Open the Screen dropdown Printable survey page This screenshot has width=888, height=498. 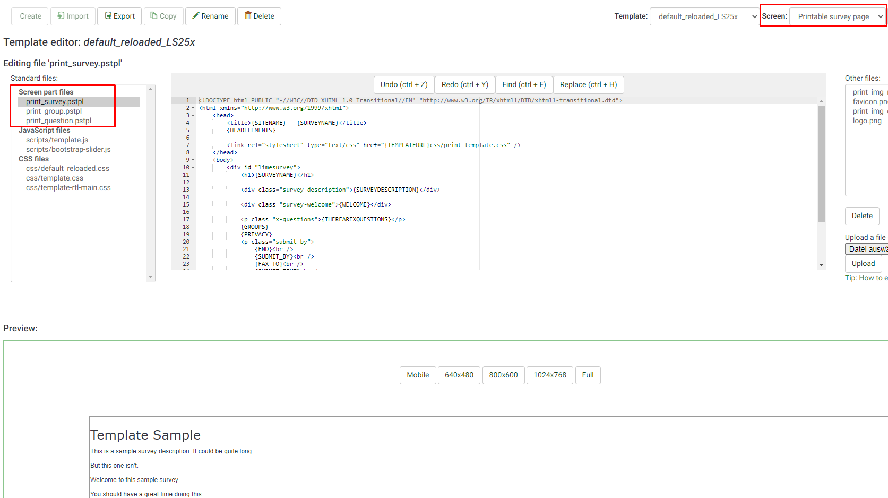pyautogui.click(x=838, y=16)
